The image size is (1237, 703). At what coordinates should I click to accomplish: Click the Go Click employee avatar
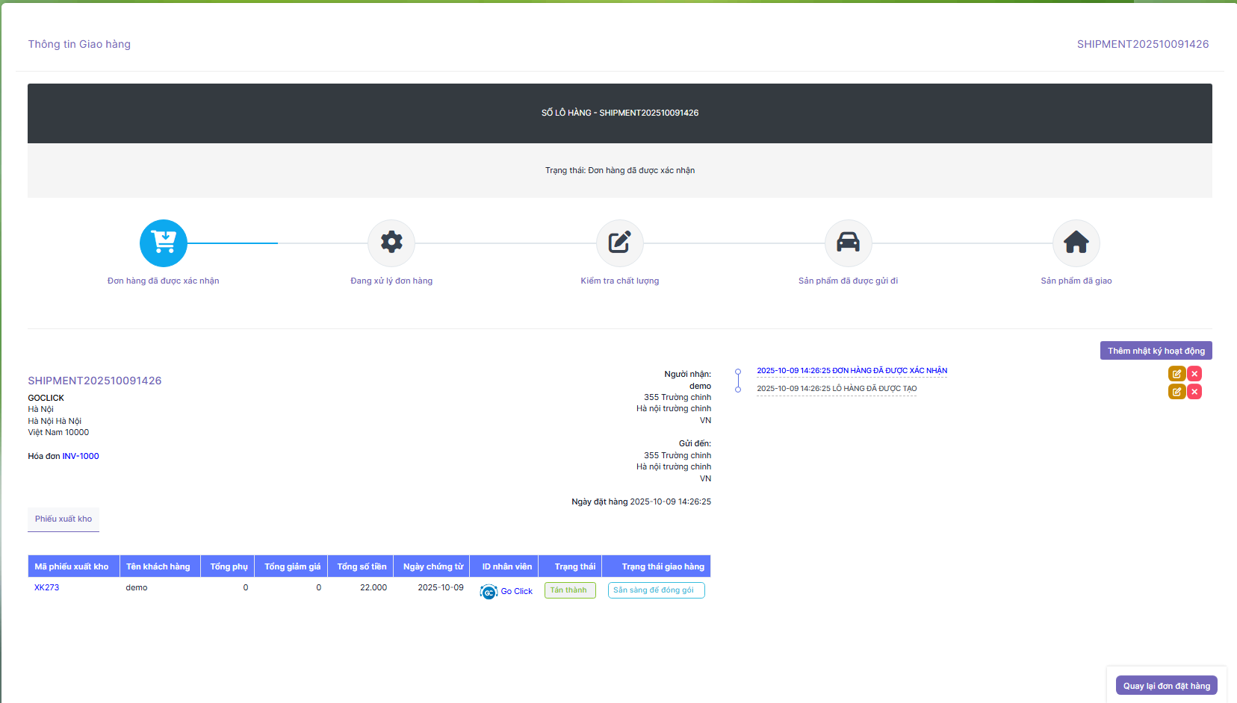tap(489, 592)
